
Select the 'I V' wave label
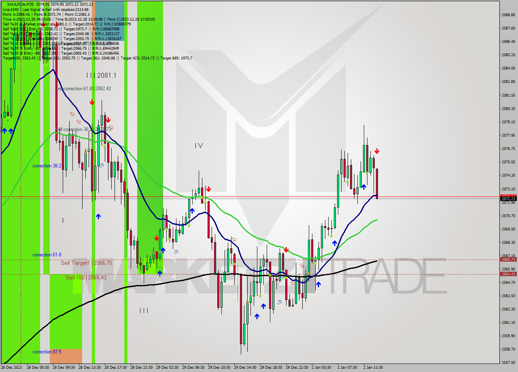coord(198,145)
